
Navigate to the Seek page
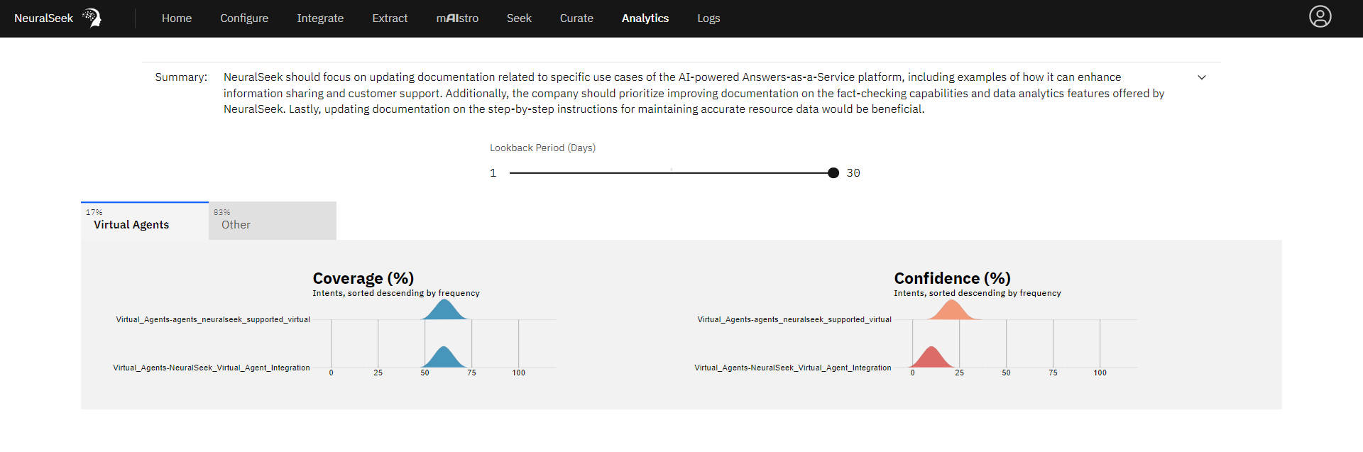519,18
